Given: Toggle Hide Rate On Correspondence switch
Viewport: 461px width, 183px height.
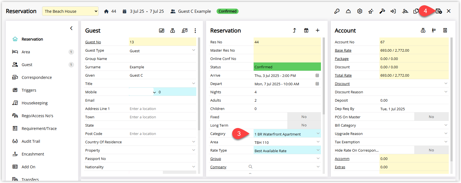Looking at the screenshot, I should coord(431,150).
